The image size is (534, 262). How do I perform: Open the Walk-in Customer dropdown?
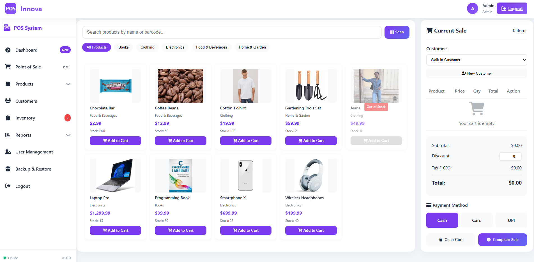point(477,60)
